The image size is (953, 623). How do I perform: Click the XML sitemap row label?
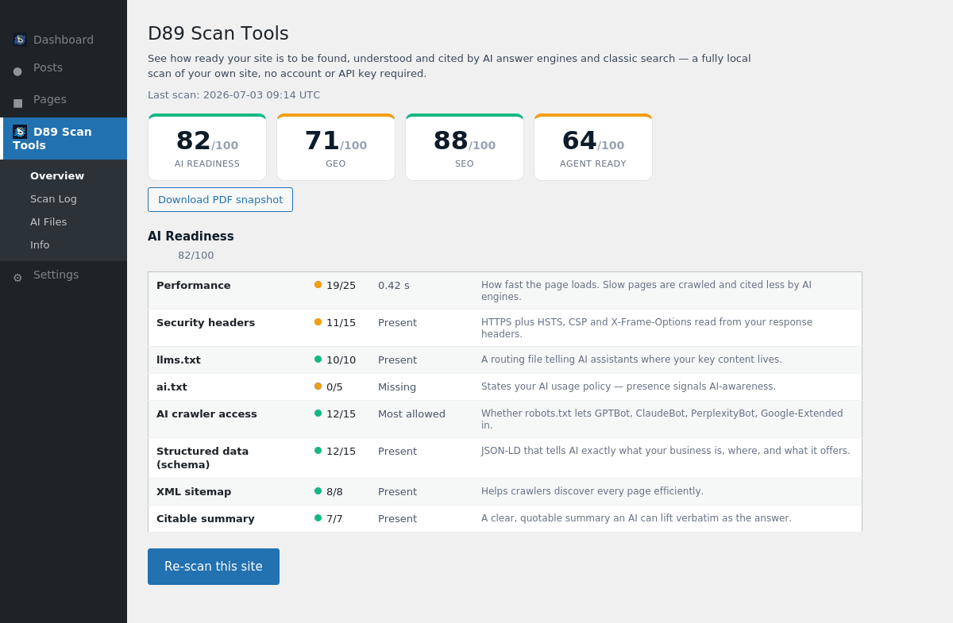(x=194, y=492)
